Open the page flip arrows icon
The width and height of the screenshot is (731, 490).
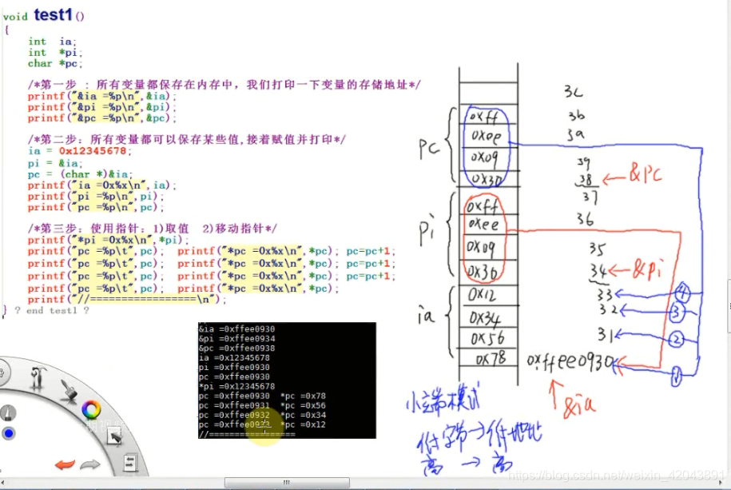[129, 463]
